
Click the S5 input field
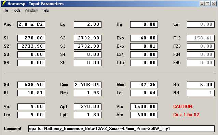87,63
